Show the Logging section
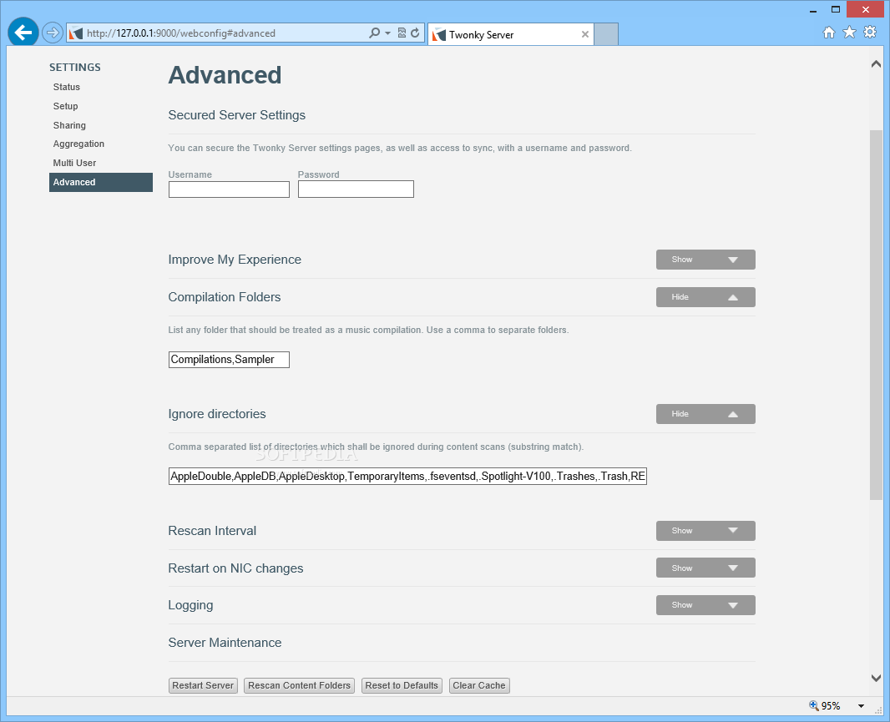Screen dimensions: 890x722 [x=705, y=605]
